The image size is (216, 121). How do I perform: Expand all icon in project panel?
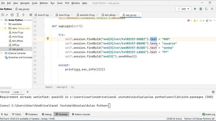click(x=18, y=15)
